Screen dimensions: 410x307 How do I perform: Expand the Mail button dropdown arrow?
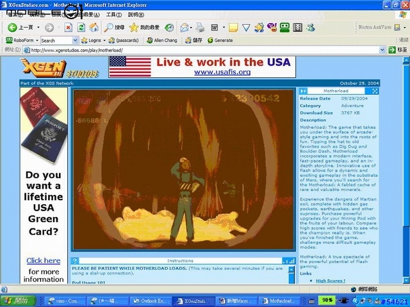point(191,28)
